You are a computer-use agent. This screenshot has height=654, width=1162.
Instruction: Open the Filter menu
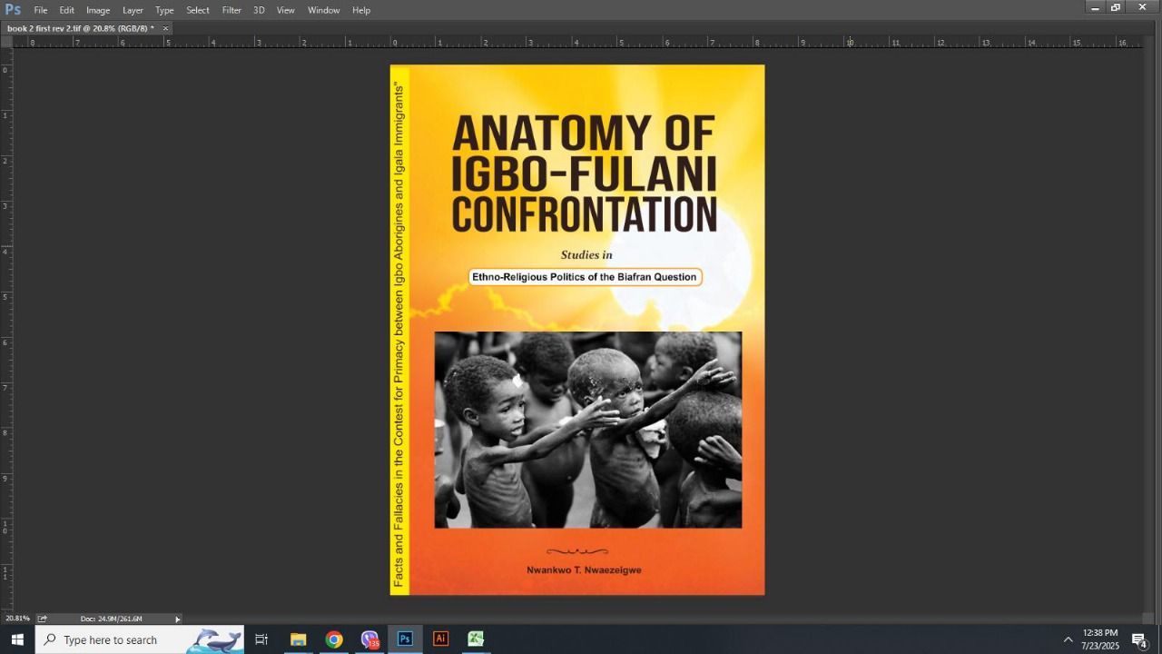pyautogui.click(x=231, y=10)
